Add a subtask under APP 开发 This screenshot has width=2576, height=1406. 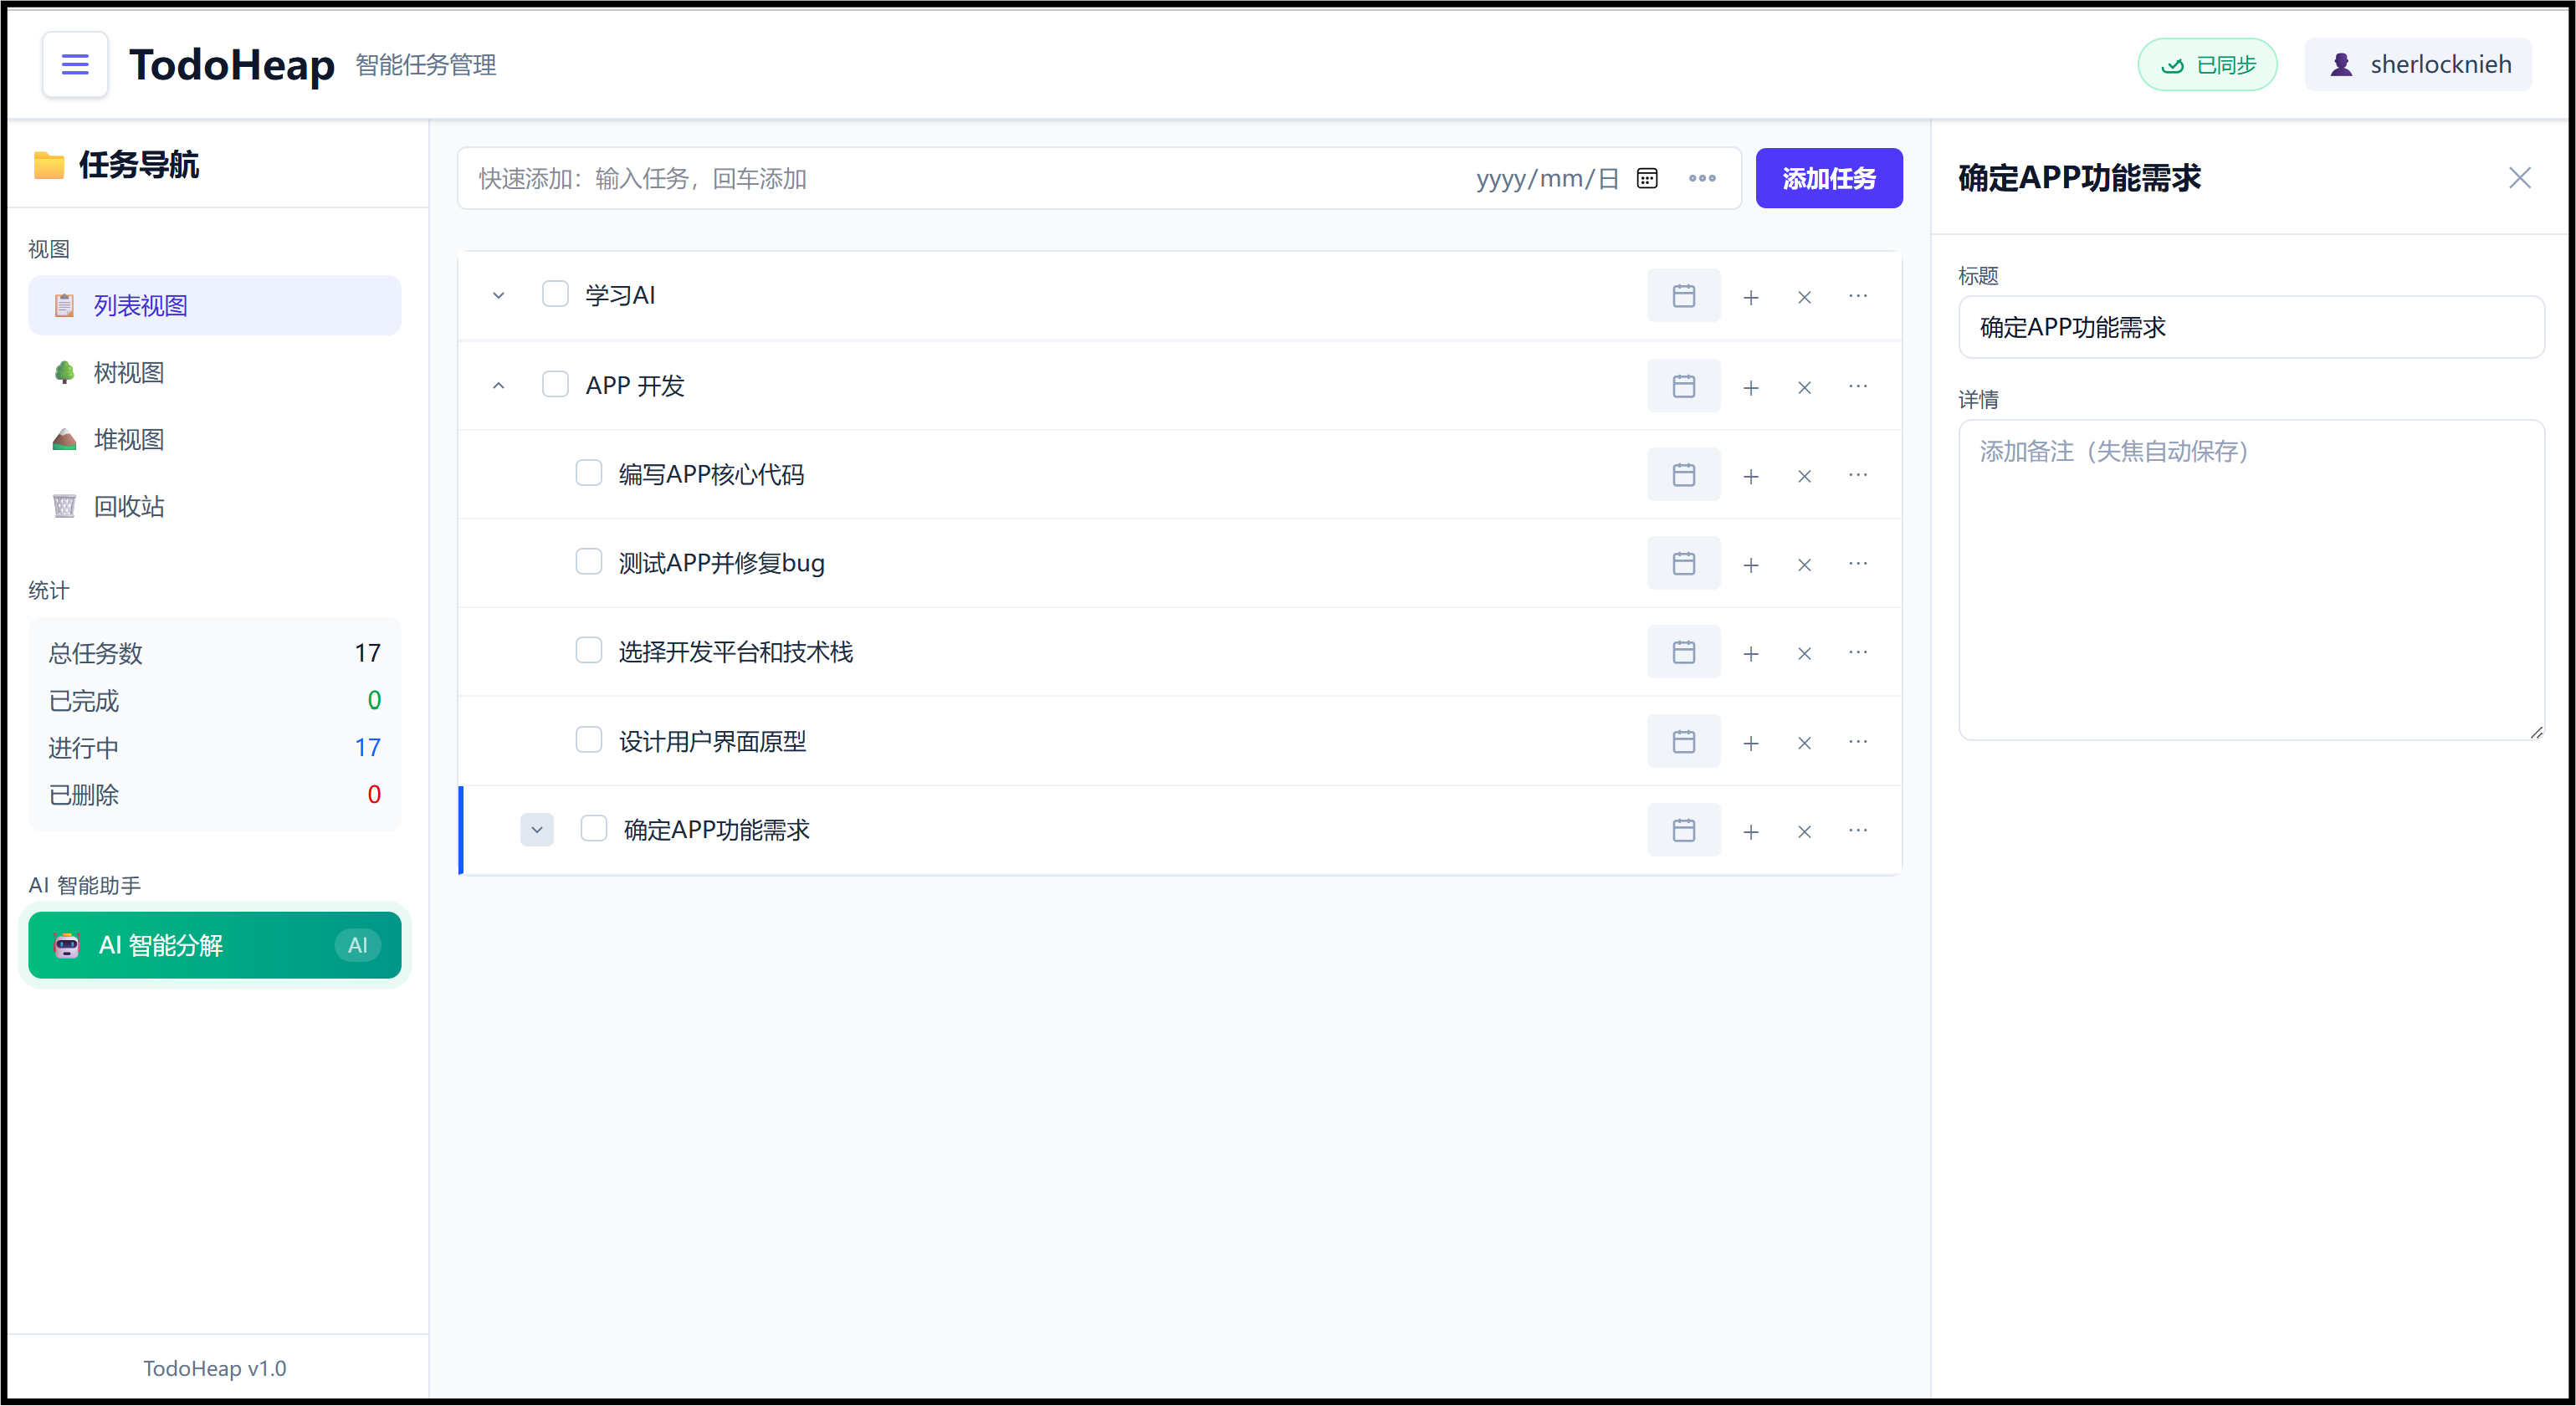click(x=1751, y=386)
